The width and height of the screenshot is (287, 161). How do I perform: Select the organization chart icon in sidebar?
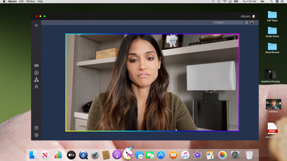click(x=36, y=80)
